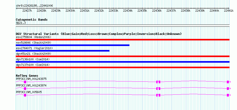Click the 22437k ruler position label
This screenshot has width=237, height=110.
(x=171, y=11)
